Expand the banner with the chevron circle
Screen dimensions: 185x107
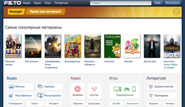point(176,12)
